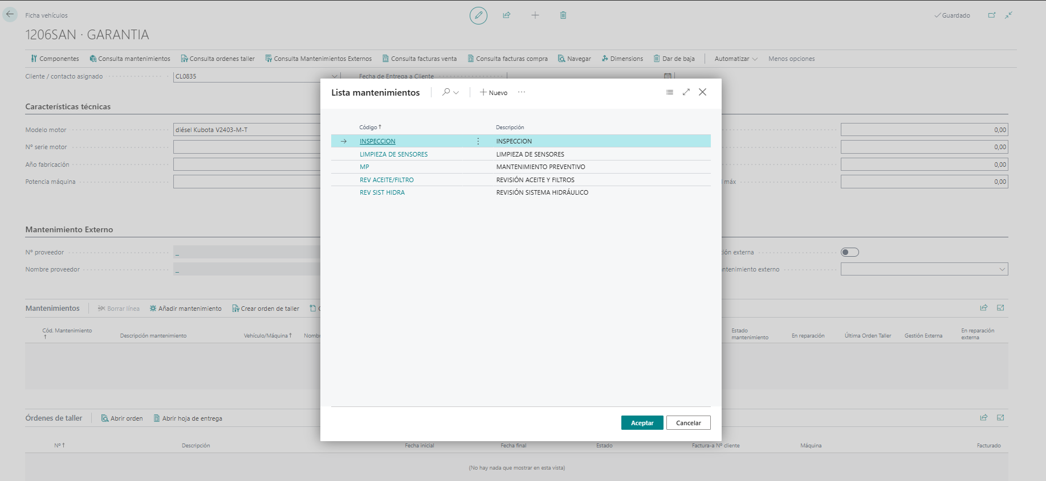This screenshot has height=481, width=1046.
Task: Expand the Automatizar dropdown
Action: click(x=736, y=59)
